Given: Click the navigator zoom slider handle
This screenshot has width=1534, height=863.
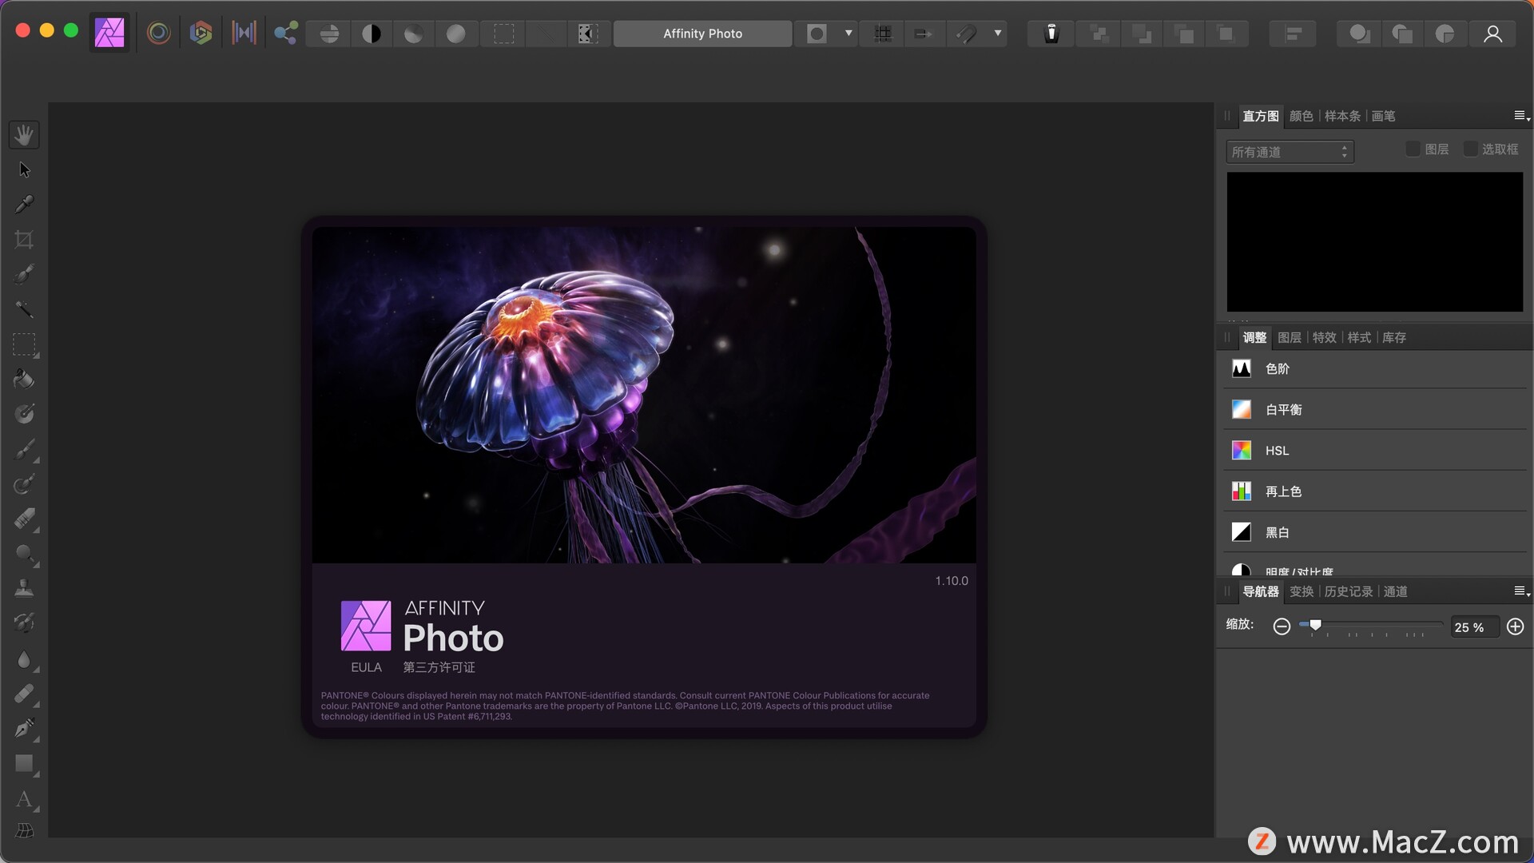Looking at the screenshot, I should click(x=1315, y=626).
